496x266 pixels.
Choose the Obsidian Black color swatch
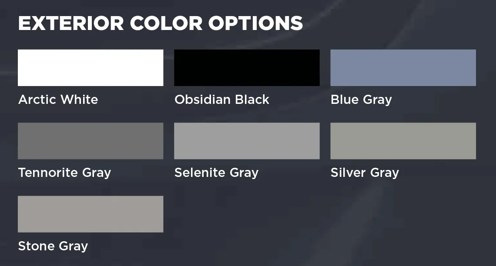point(247,68)
